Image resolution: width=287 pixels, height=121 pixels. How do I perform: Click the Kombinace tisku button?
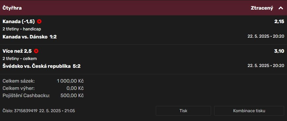pos(249,111)
